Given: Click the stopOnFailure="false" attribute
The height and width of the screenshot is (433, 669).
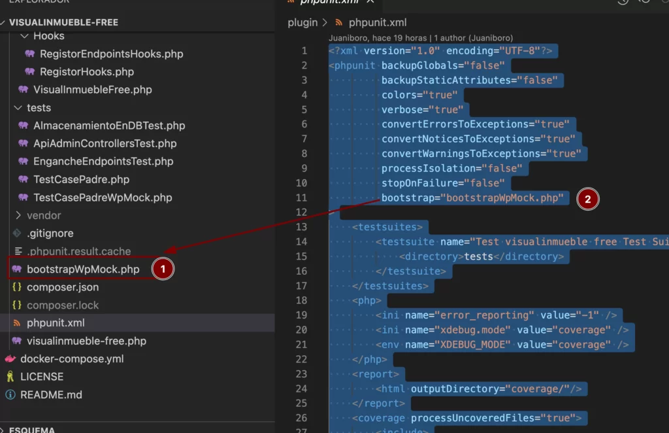Looking at the screenshot, I should (443, 183).
